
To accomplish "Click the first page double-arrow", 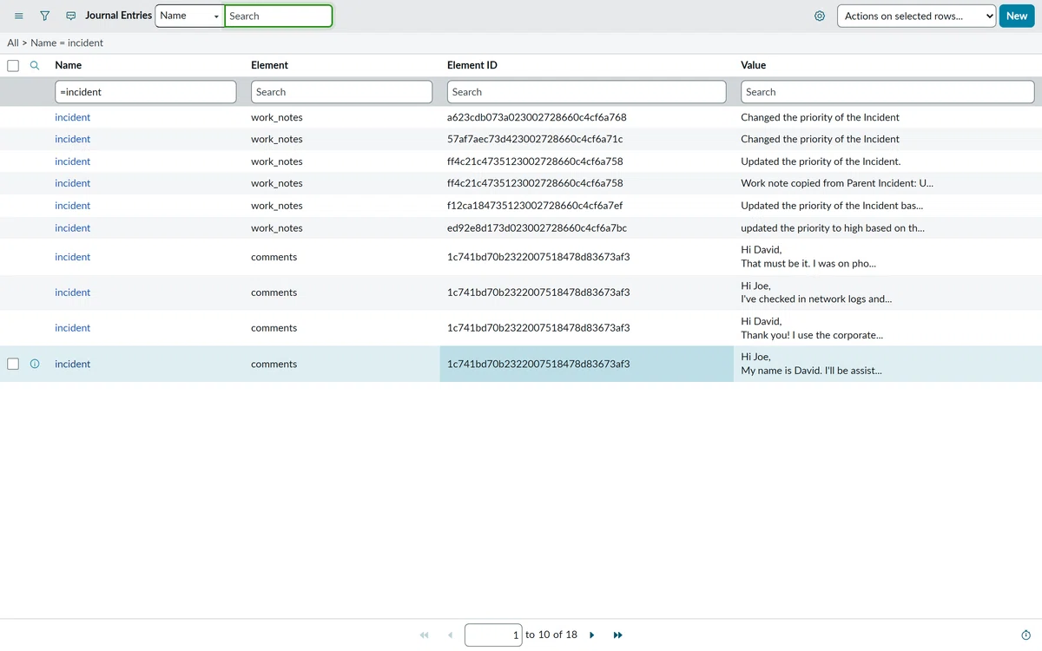I will pyautogui.click(x=425, y=635).
